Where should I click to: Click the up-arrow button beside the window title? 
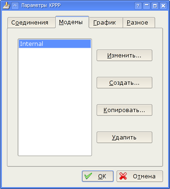pos(15,6)
